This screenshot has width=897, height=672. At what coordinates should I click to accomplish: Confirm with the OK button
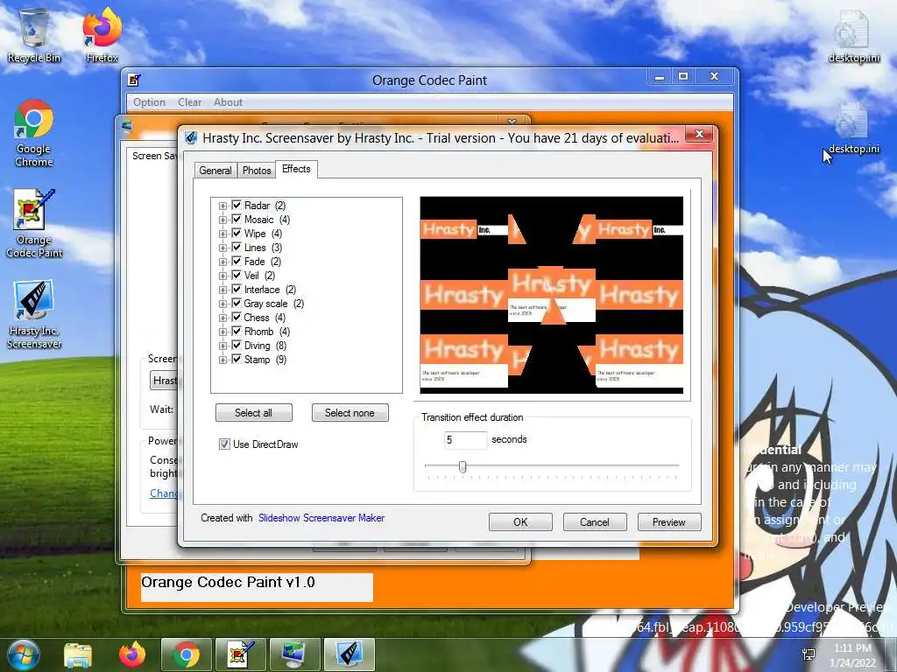(520, 521)
